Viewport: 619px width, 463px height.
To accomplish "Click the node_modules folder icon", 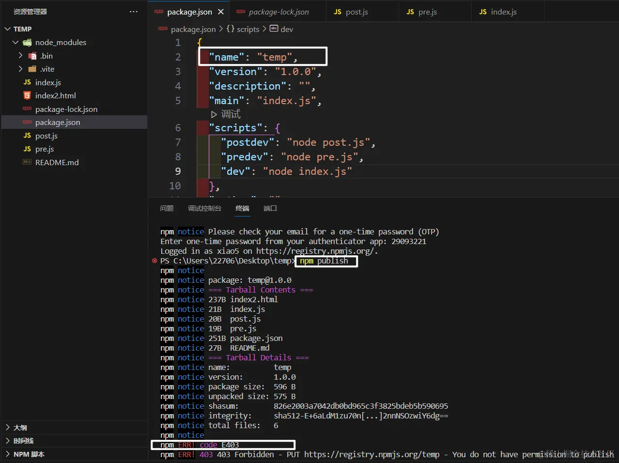I will (x=27, y=43).
